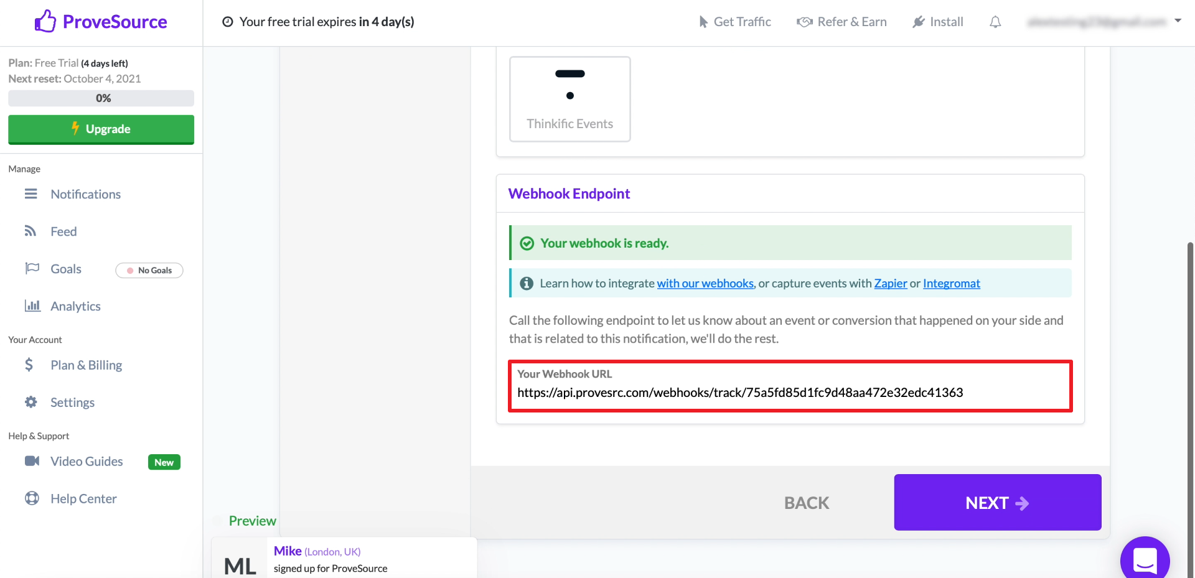The height and width of the screenshot is (578, 1195).
Task: Click the Analytics bar chart icon
Action: tap(32, 305)
